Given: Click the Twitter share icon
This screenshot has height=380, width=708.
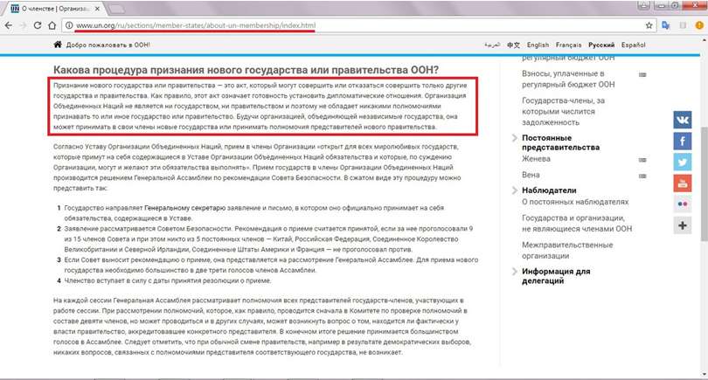Looking at the screenshot, I should pos(683,162).
